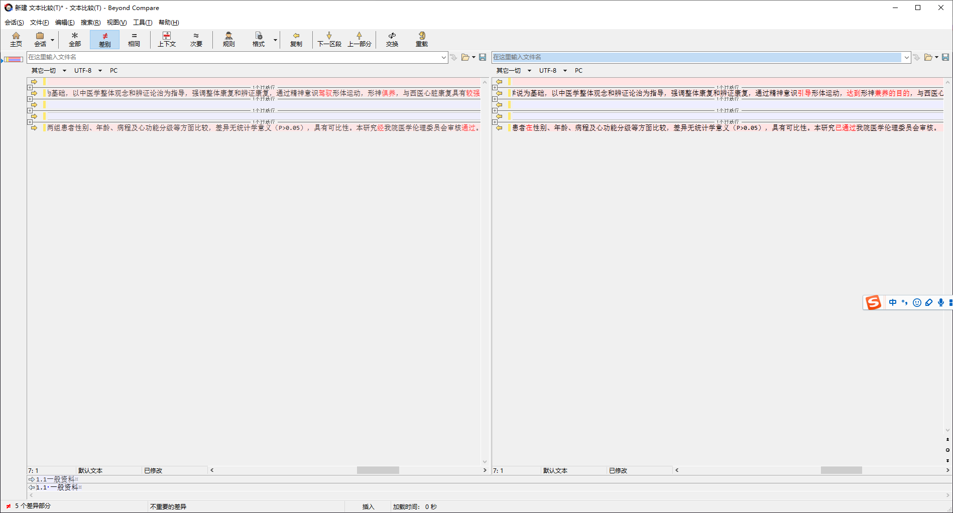Screen dimensions: 953x513
Task: Open file folder icon for right pane
Action: (x=928, y=57)
